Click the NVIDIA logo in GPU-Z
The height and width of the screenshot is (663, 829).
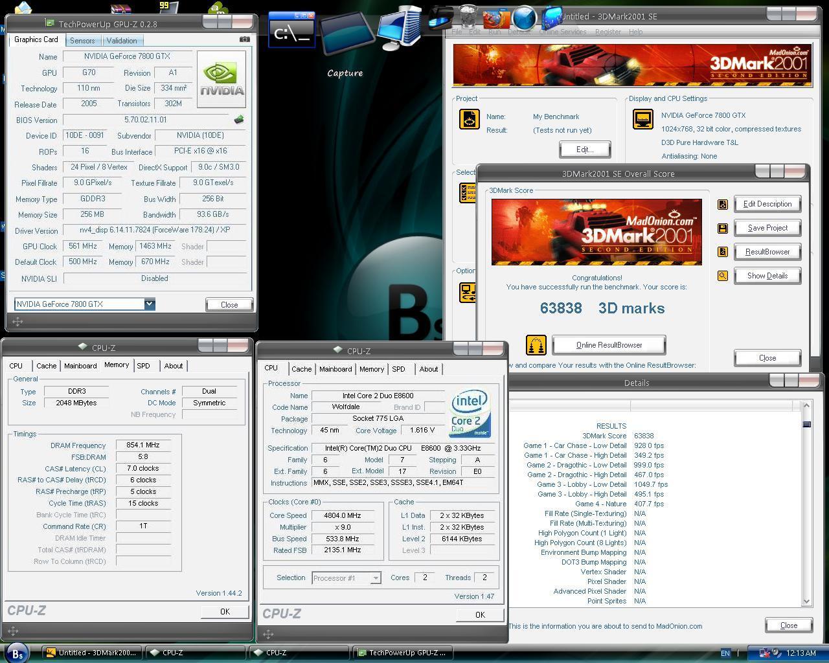click(221, 79)
